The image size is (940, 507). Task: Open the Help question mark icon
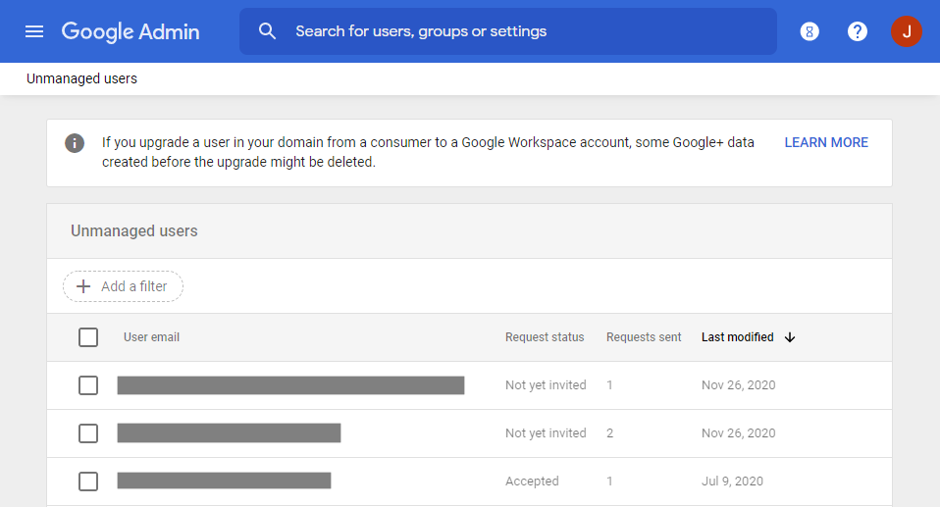coord(858,31)
